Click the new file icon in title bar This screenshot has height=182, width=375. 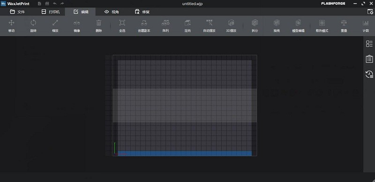39,4
